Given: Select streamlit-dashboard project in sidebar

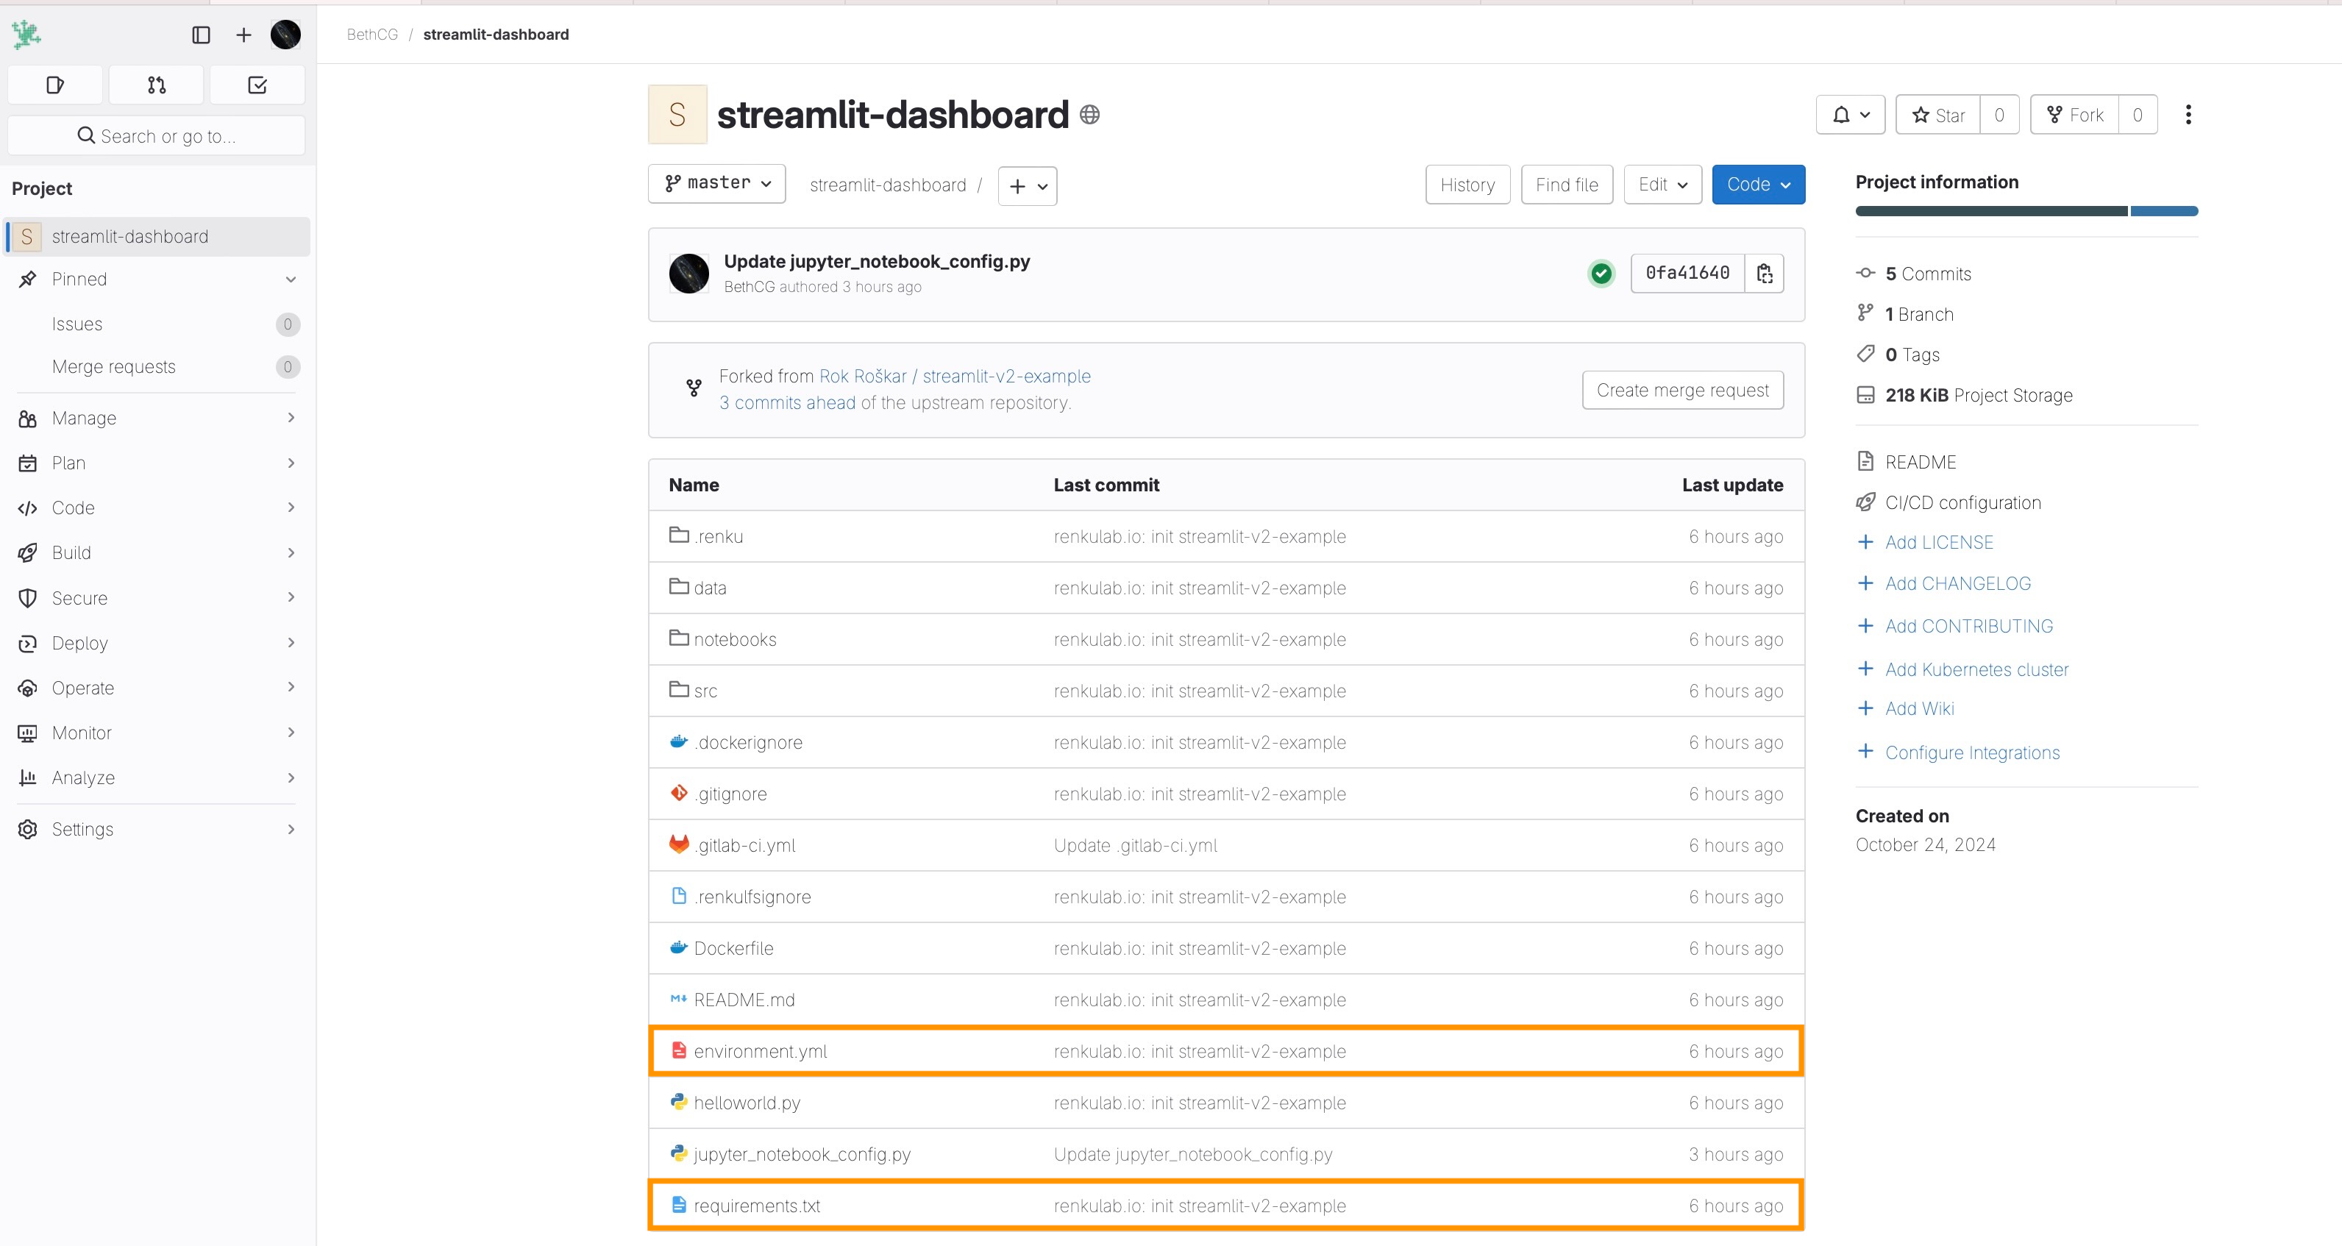Looking at the screenshot, I should point(157,236).
